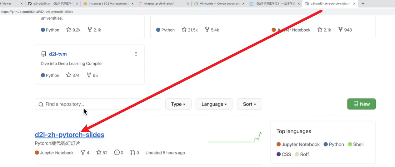Click the repo icon beside d2l-tvm

(44, 54)
